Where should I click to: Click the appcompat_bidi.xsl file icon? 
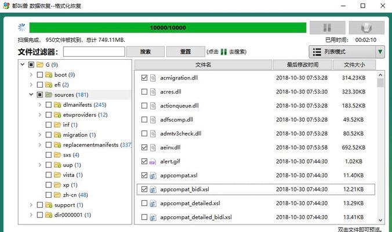(153, 190)
